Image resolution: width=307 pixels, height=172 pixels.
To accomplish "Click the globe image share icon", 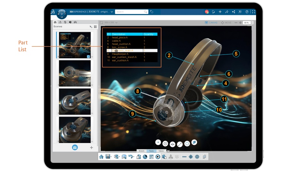I will click(x=138, y=157).
